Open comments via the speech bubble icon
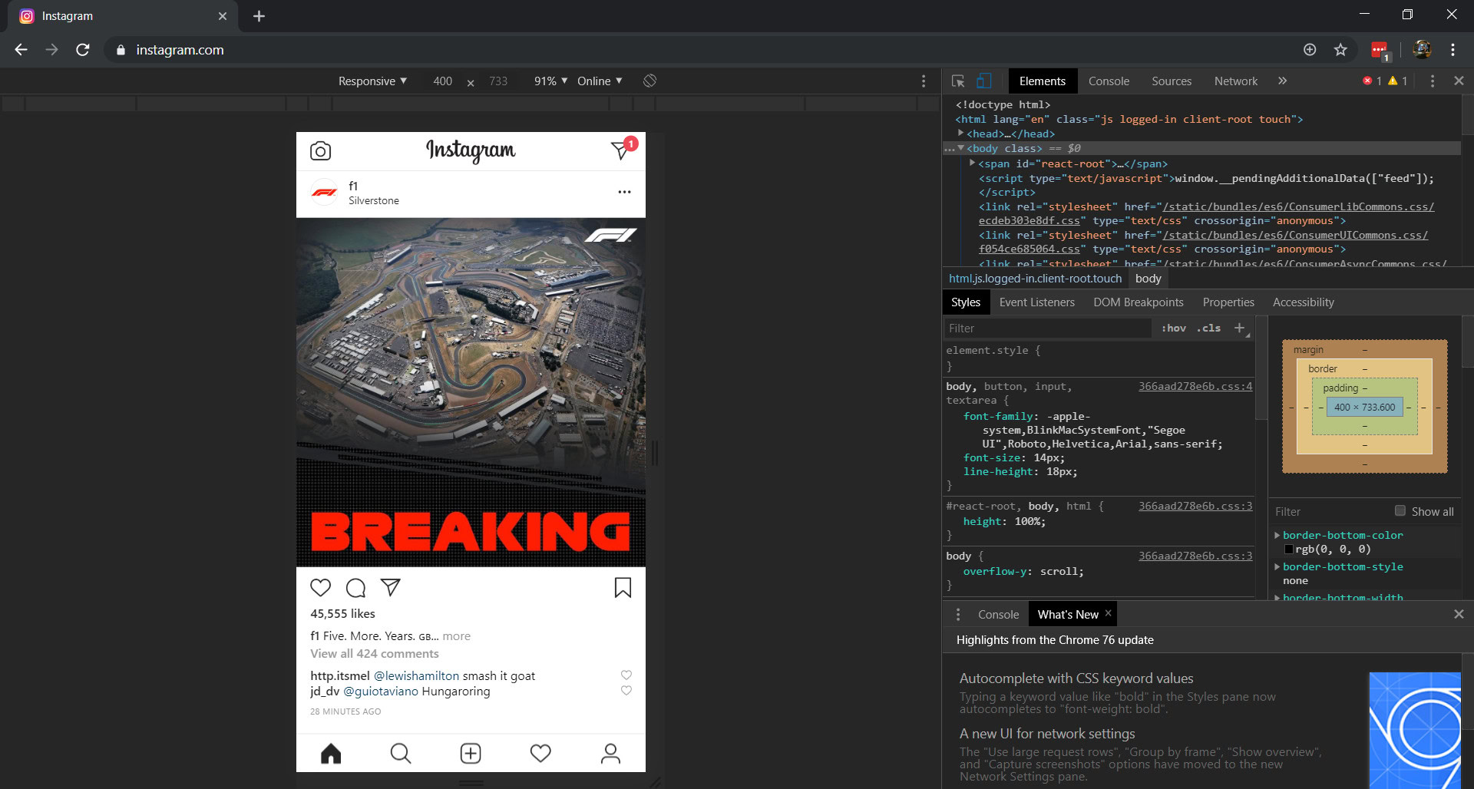The height and width of the screenshot is (789, 1474). pos(355,588)
